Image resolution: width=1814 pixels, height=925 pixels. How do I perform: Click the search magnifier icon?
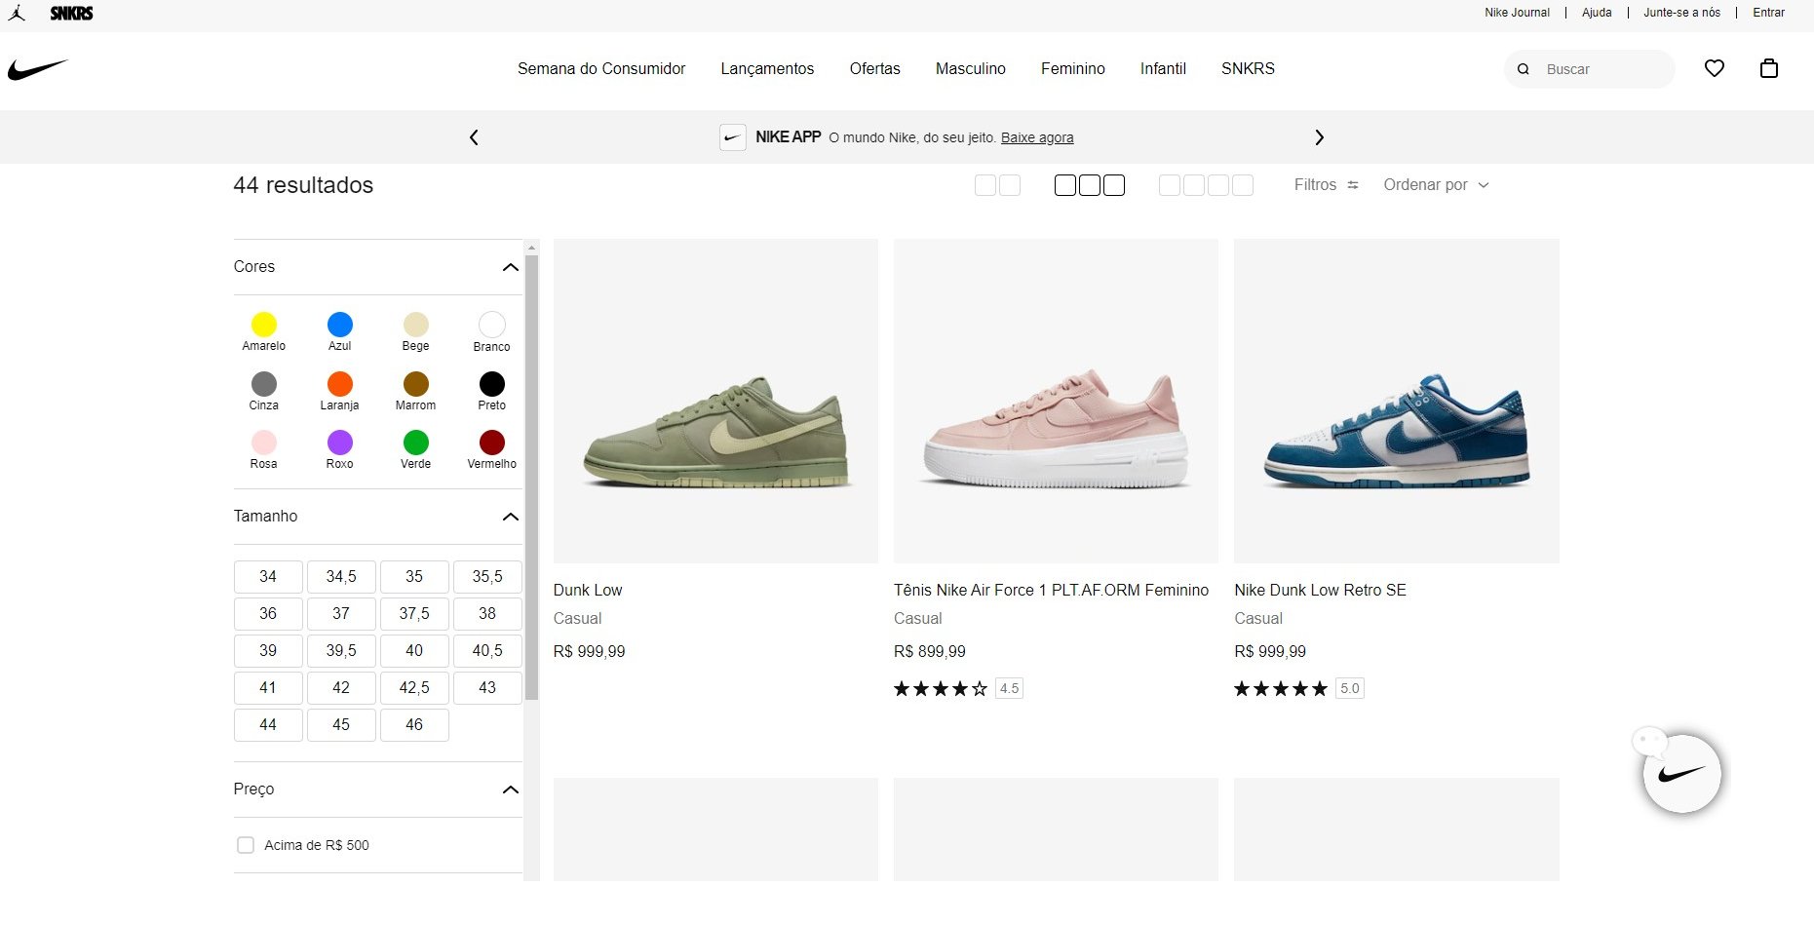[x=1523, y=69]
